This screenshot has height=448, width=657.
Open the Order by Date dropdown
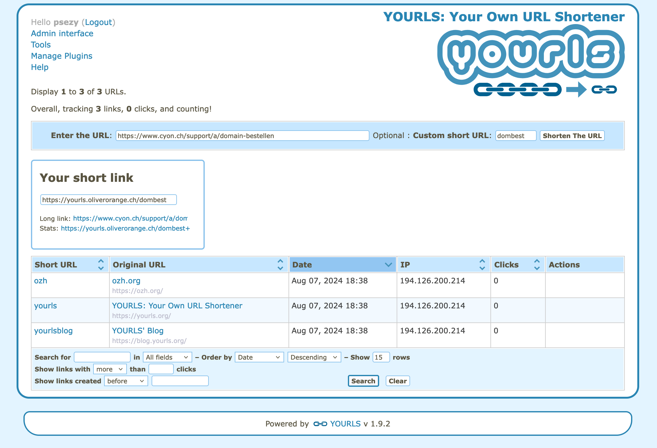click(259, 357)
